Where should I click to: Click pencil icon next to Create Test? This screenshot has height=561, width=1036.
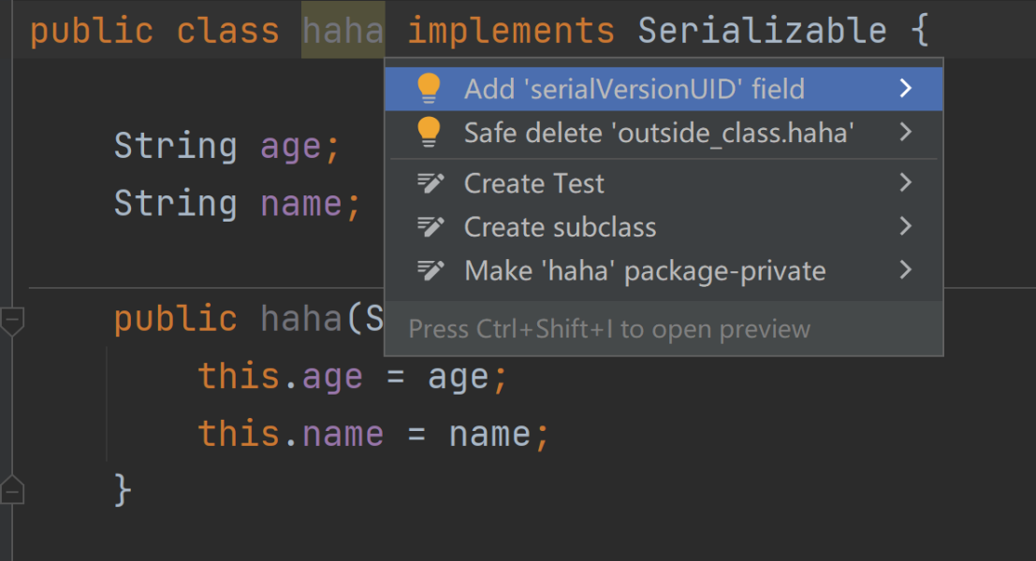pyautogui.click(x=430, y=183)
